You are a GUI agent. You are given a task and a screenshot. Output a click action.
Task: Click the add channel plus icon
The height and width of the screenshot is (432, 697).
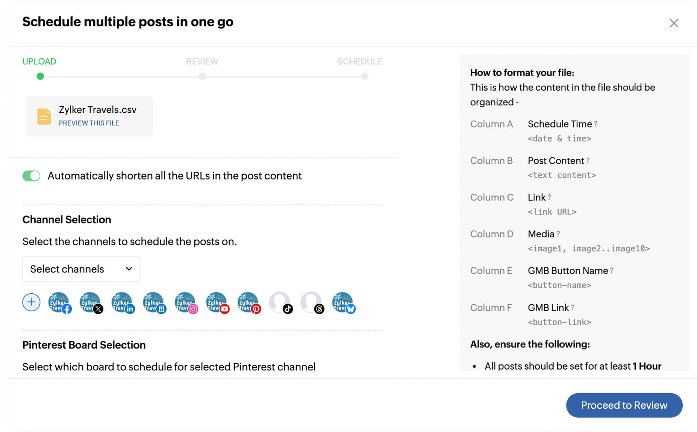pos(31,302)
